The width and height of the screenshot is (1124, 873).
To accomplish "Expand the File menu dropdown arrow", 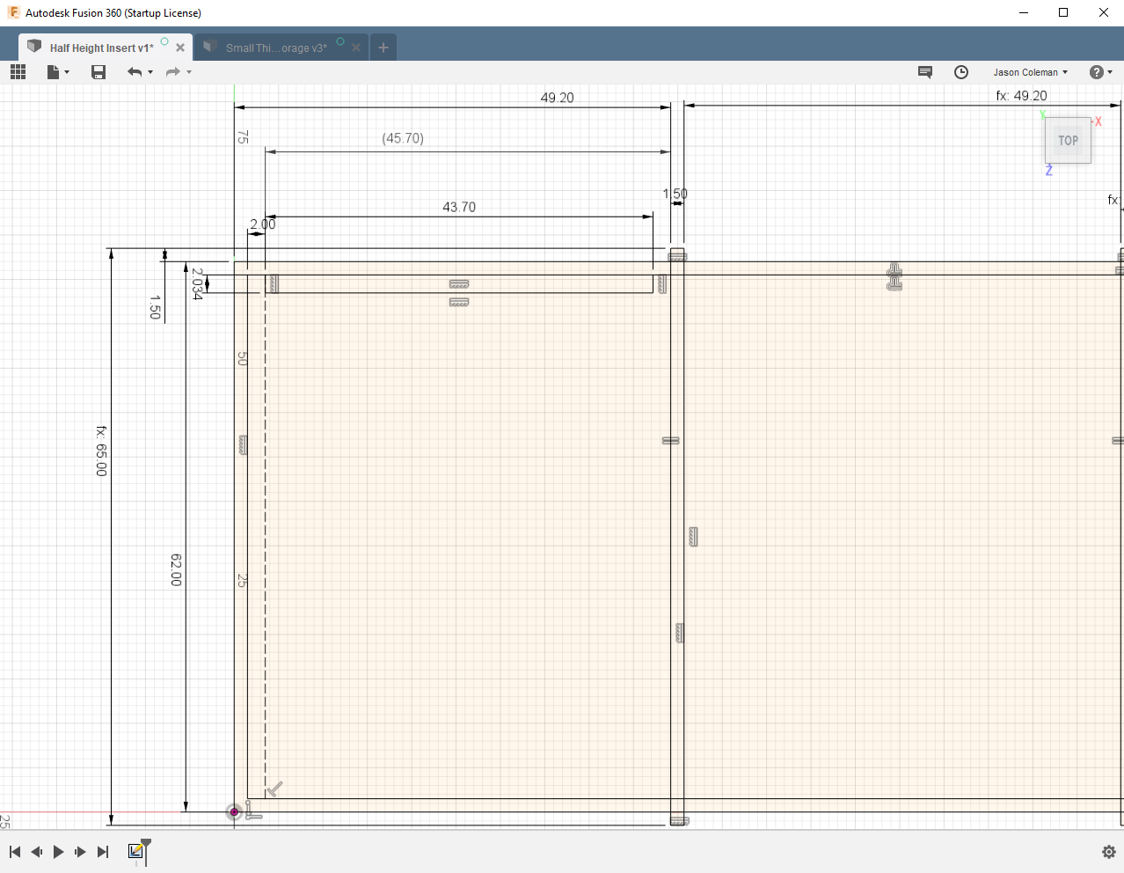I will (x=66, y=72).
